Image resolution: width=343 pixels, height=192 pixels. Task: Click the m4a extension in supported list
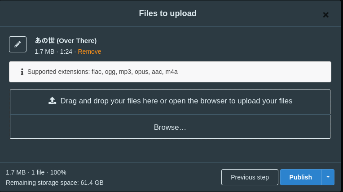(x=171, y=72)
